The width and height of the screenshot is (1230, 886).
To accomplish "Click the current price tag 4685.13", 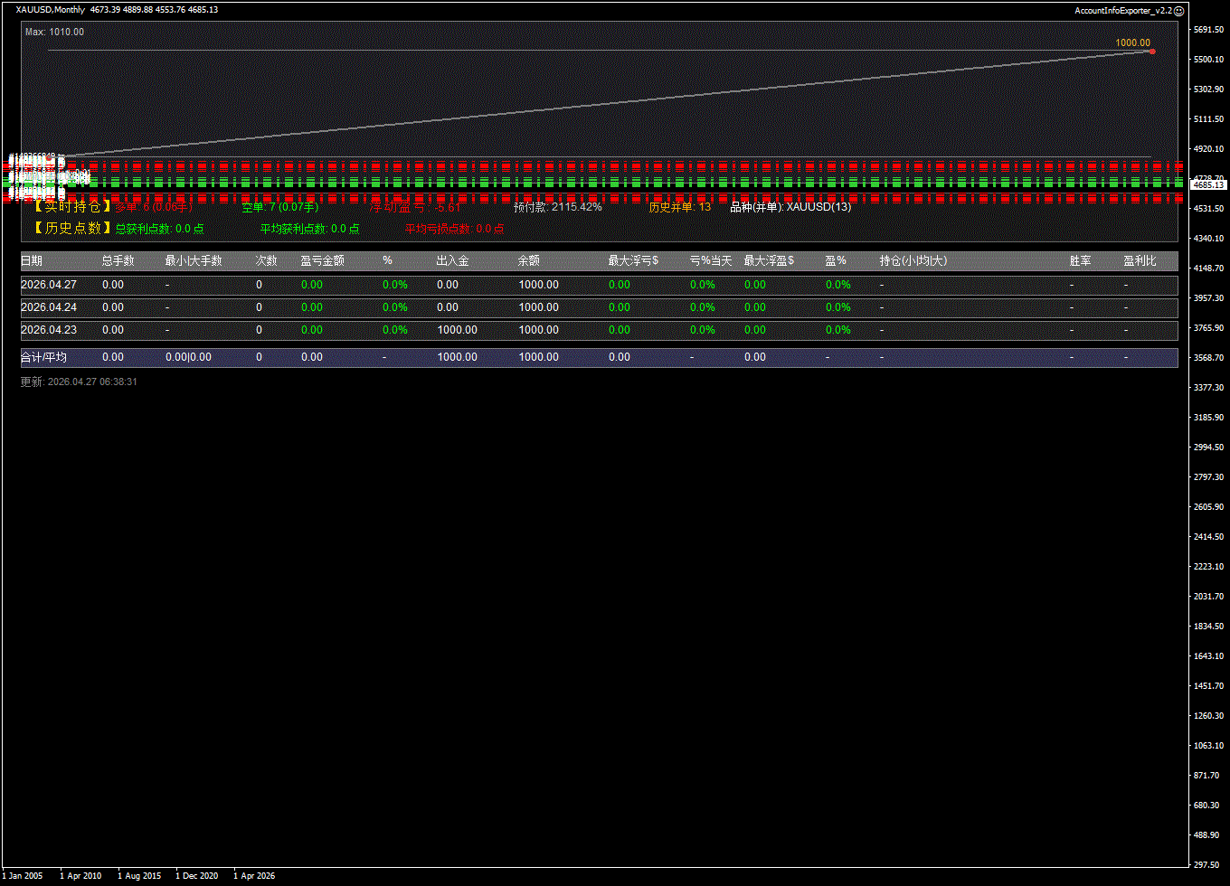I will 1208,184.
